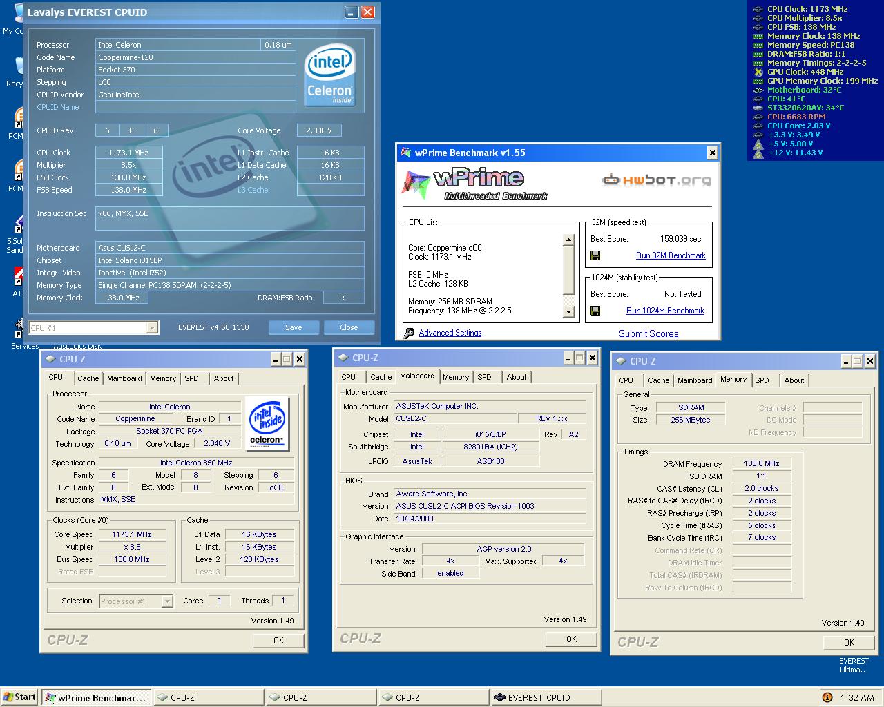This screenshot has height=707, width=884.
Task: Click the taskbar clock showing 1:32 AM
Action: coord(857,697)
